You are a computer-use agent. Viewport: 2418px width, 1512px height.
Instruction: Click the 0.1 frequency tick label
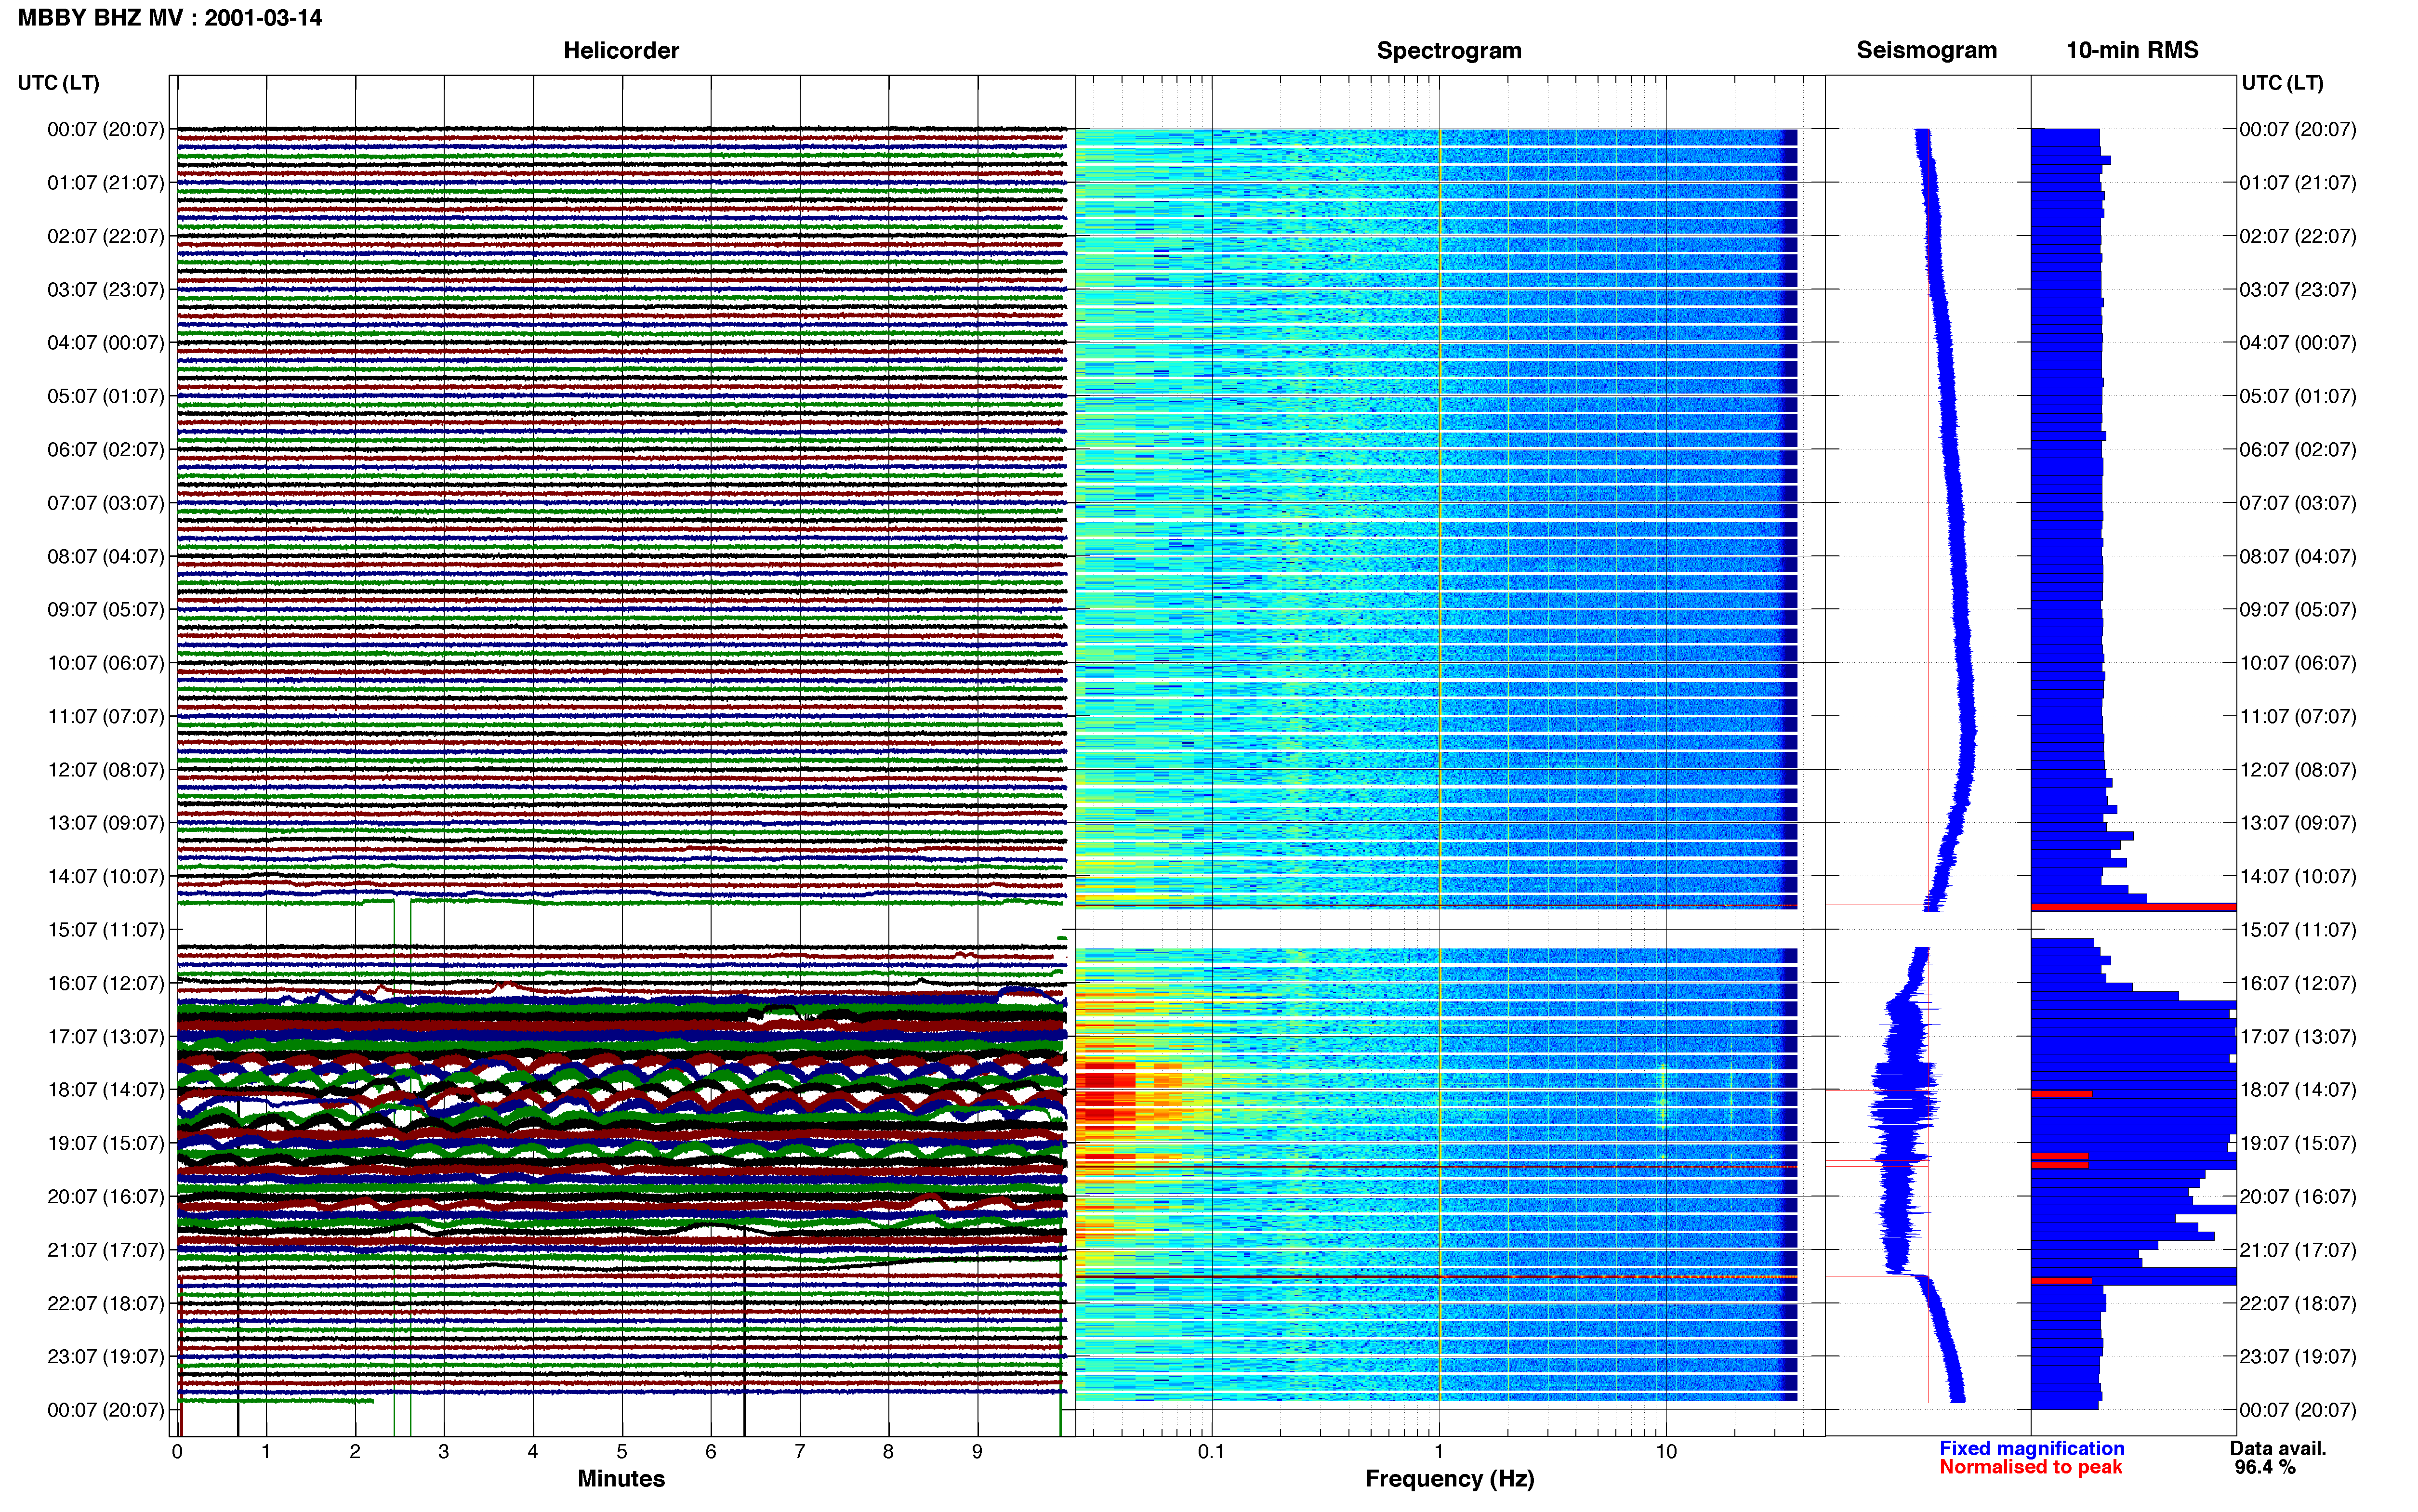pos(1211,1452)
